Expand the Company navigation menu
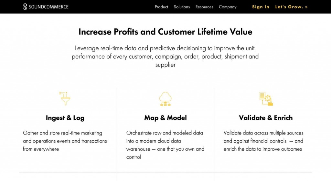The width and height of the screenshot is (331, 181). click(x=228, y=7)
